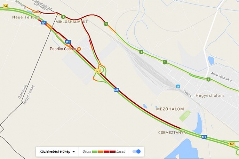Click route 1 shield near Aradi vértanúk u.
Screen dimensions: 239x159
(x=208, y=79)
